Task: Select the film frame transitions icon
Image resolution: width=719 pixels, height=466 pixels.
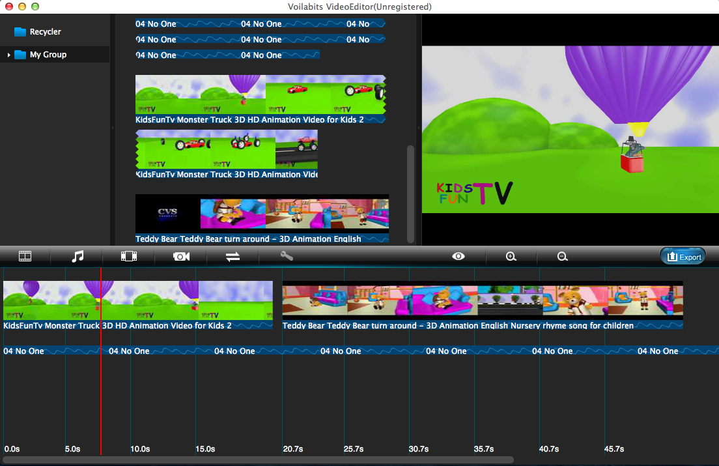Action: [x=129, y=256]
